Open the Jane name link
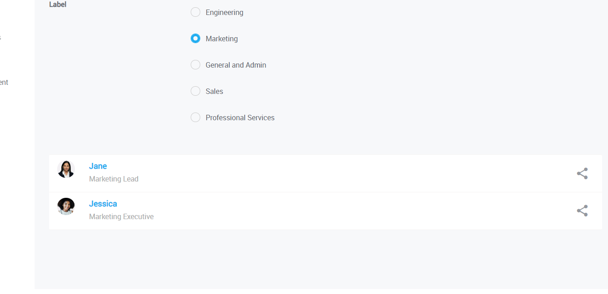608x294 pixels. pos(98,166)
